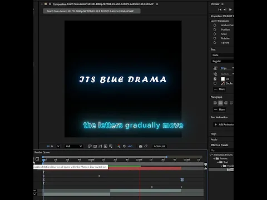Click the comp marker bin icon
This screenshot has height=200, width=267.
coord(205,164)
